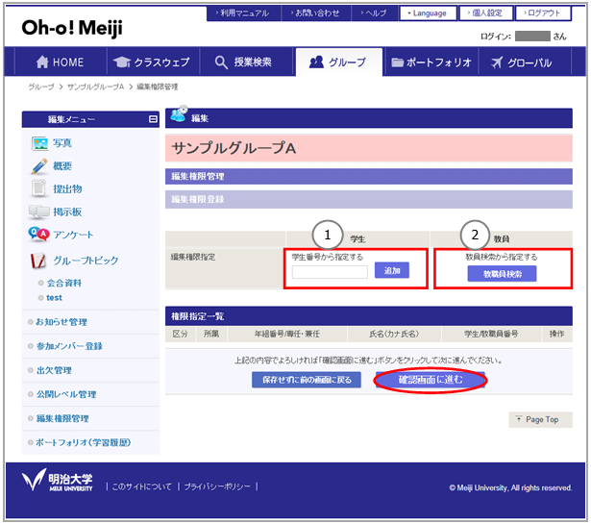Image resolution: width=591 pixels, height=523 pixels.
Task: Click the 所属 column header
Action: click(211, 335)
